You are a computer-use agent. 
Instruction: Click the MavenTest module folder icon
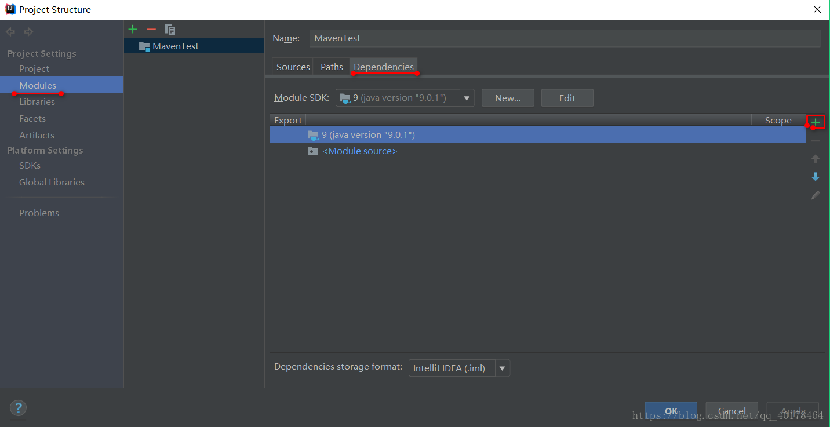pos(144,46)
